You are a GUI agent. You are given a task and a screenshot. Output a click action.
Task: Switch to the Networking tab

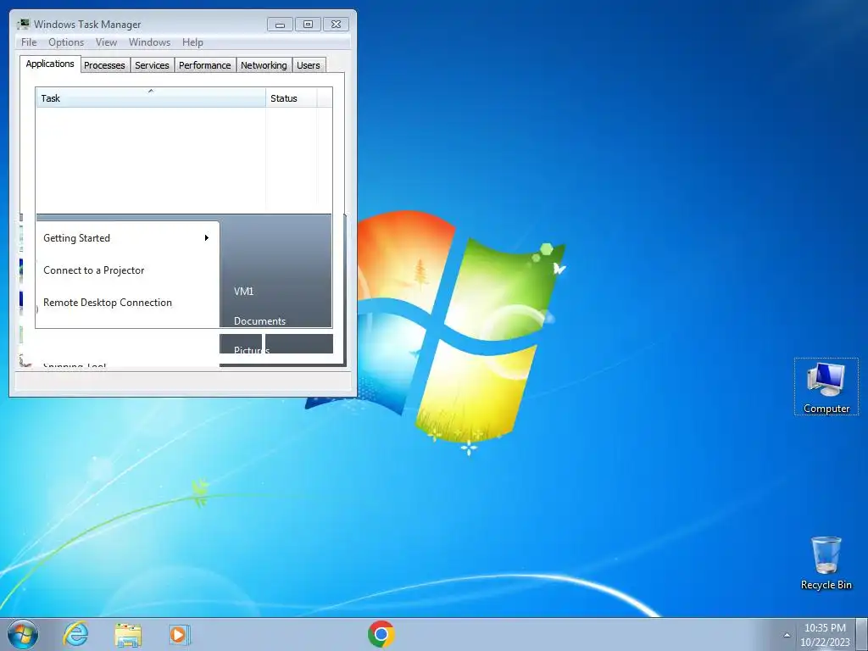(264, 65)
